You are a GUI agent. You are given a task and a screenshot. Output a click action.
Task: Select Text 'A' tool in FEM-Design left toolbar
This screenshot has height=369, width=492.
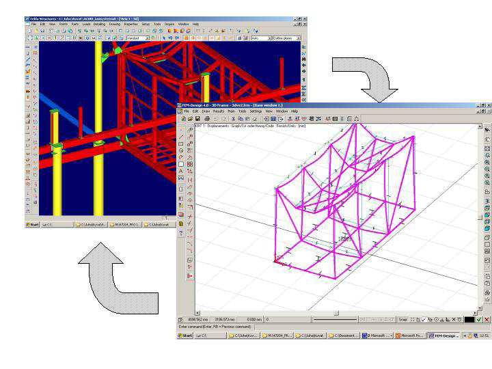[x=181, y=171]
